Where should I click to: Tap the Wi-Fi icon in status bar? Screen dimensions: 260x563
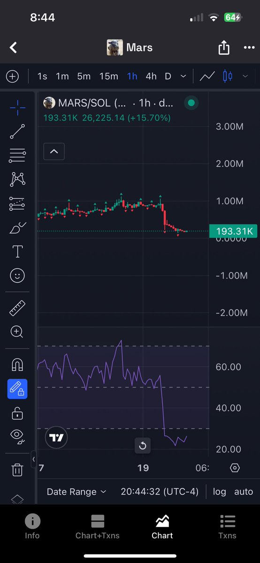tap(214, 17)
